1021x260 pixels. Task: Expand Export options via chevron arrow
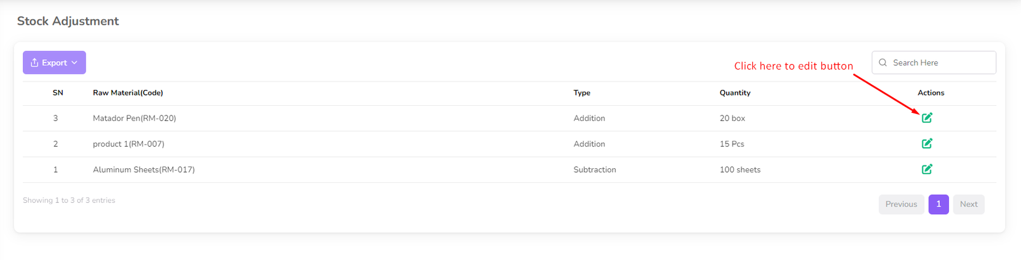(x=75, y=62)
